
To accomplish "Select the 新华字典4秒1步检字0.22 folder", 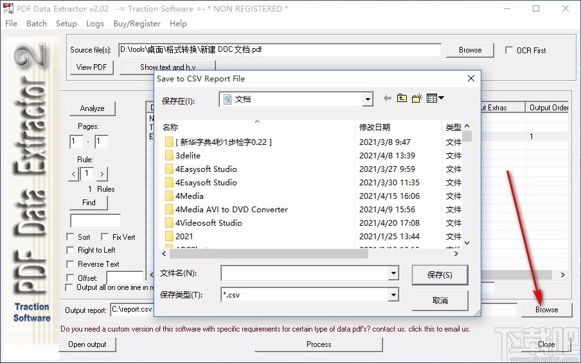I will click(224, 142).
